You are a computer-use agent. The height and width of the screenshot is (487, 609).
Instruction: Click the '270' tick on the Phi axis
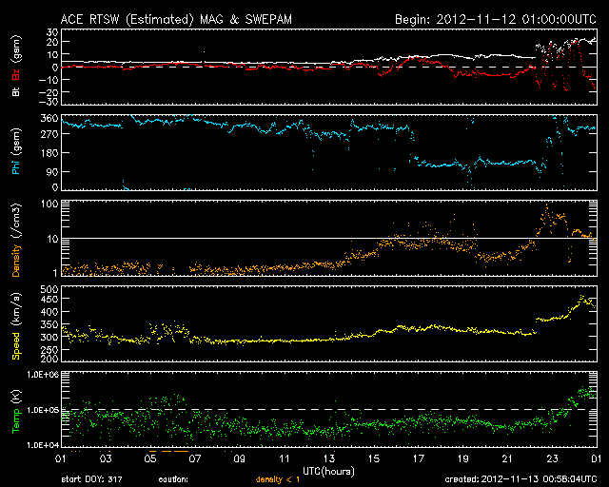tap(49, 134)
